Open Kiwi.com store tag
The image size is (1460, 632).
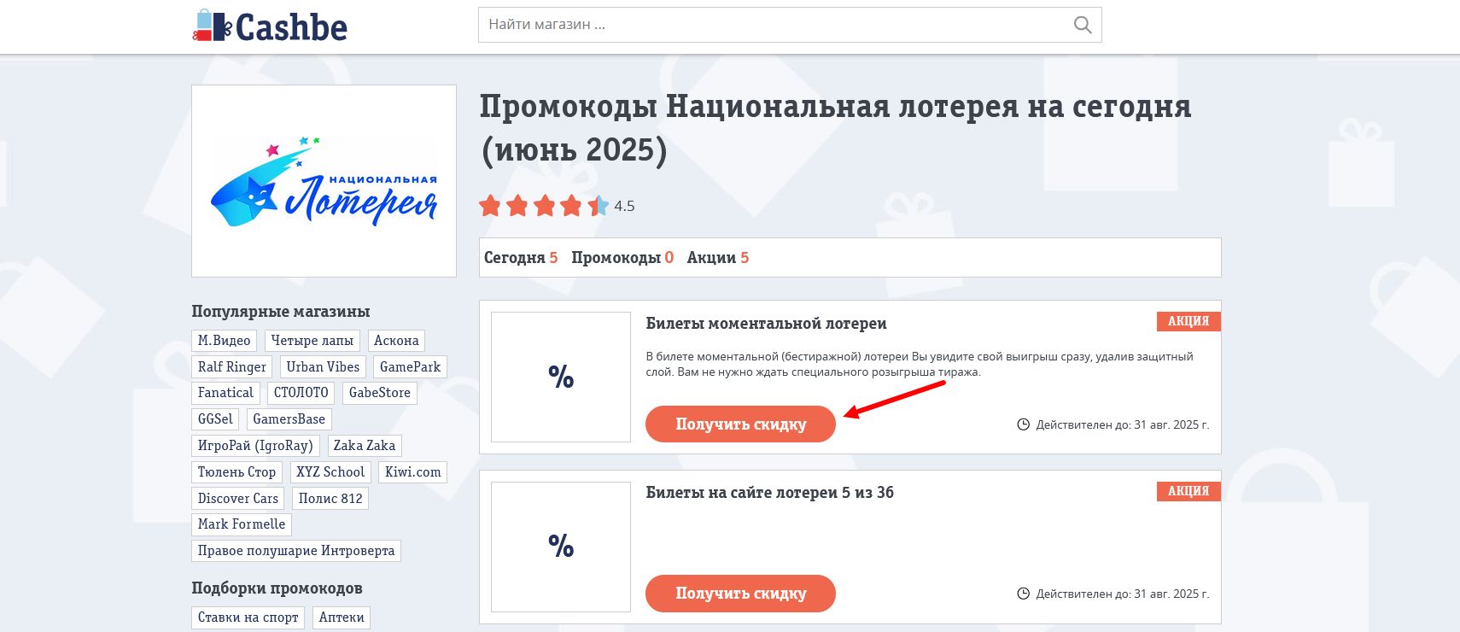tap(413, 472)
